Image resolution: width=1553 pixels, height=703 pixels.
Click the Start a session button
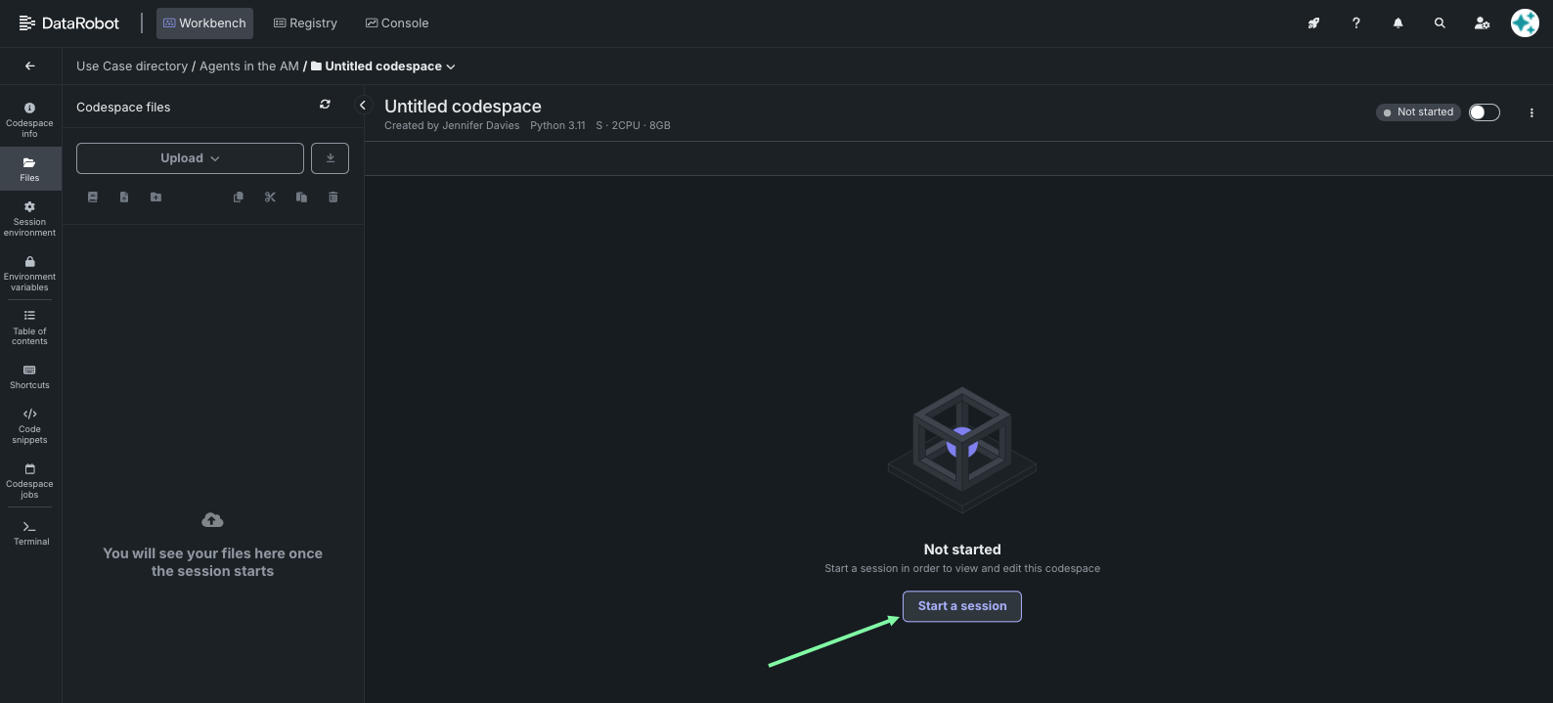pyautogui.click(x=961, y=606)
